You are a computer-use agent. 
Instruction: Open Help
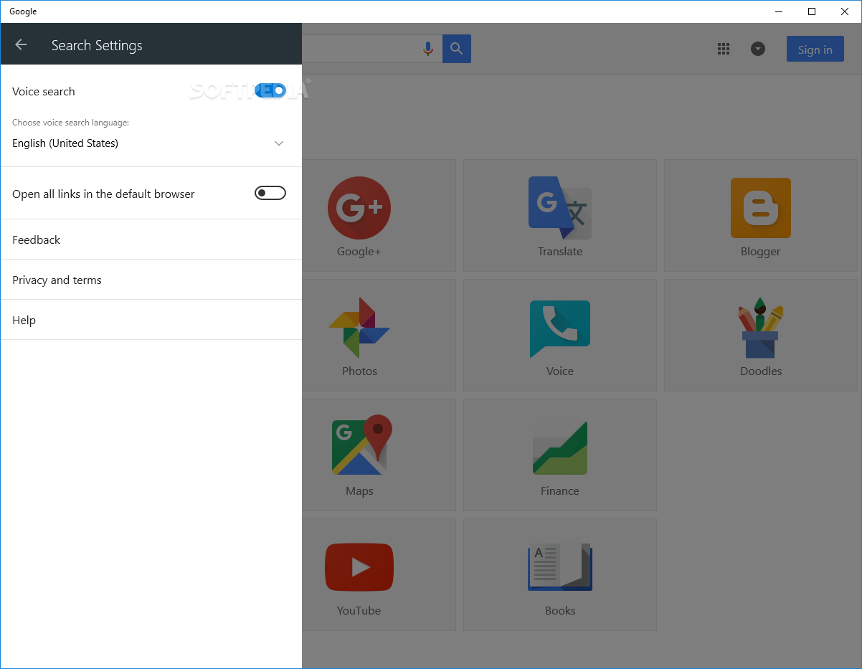(x=151, y=320)
